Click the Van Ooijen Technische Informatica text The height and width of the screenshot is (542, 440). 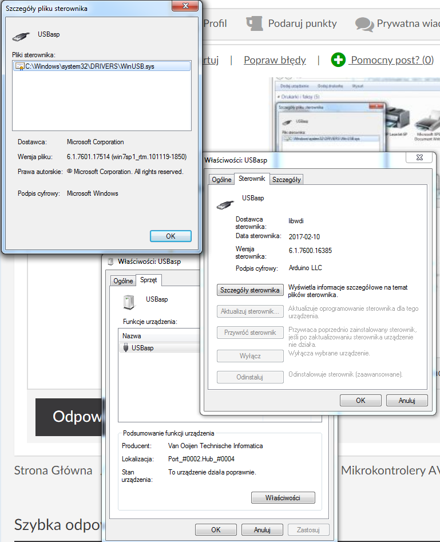[215, 446]
